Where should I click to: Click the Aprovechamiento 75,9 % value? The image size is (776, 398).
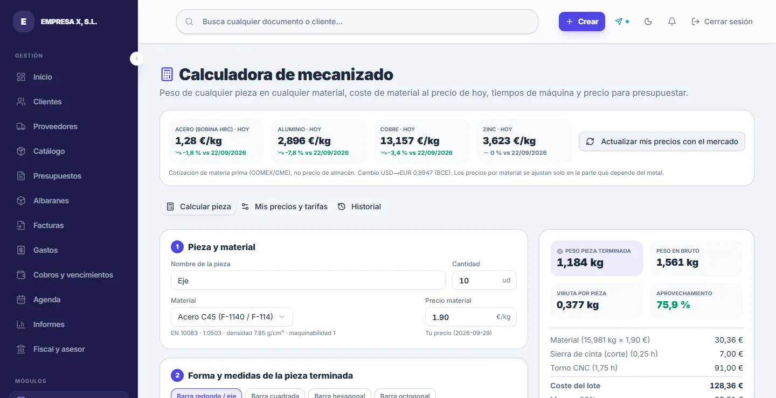(673, 305)
